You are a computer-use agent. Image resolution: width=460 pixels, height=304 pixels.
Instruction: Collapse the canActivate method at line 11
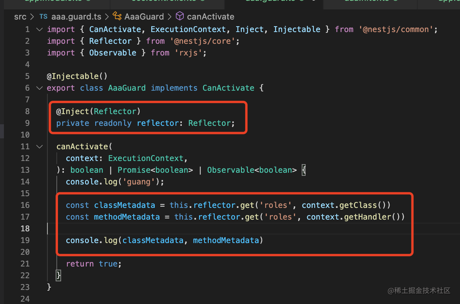[x=39, y=147]
